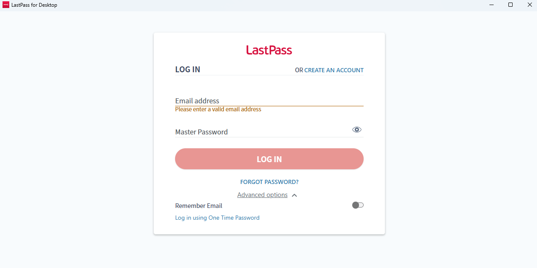Open CREATE AN ACCOUNT

[x=334, y=70]
